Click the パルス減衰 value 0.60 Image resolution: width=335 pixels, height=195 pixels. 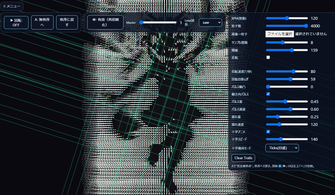[315, 109]
